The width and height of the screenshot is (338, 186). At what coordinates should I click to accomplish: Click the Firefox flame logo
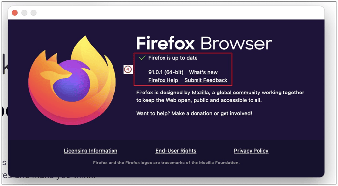pyautogui.click(x=72, y=81)
